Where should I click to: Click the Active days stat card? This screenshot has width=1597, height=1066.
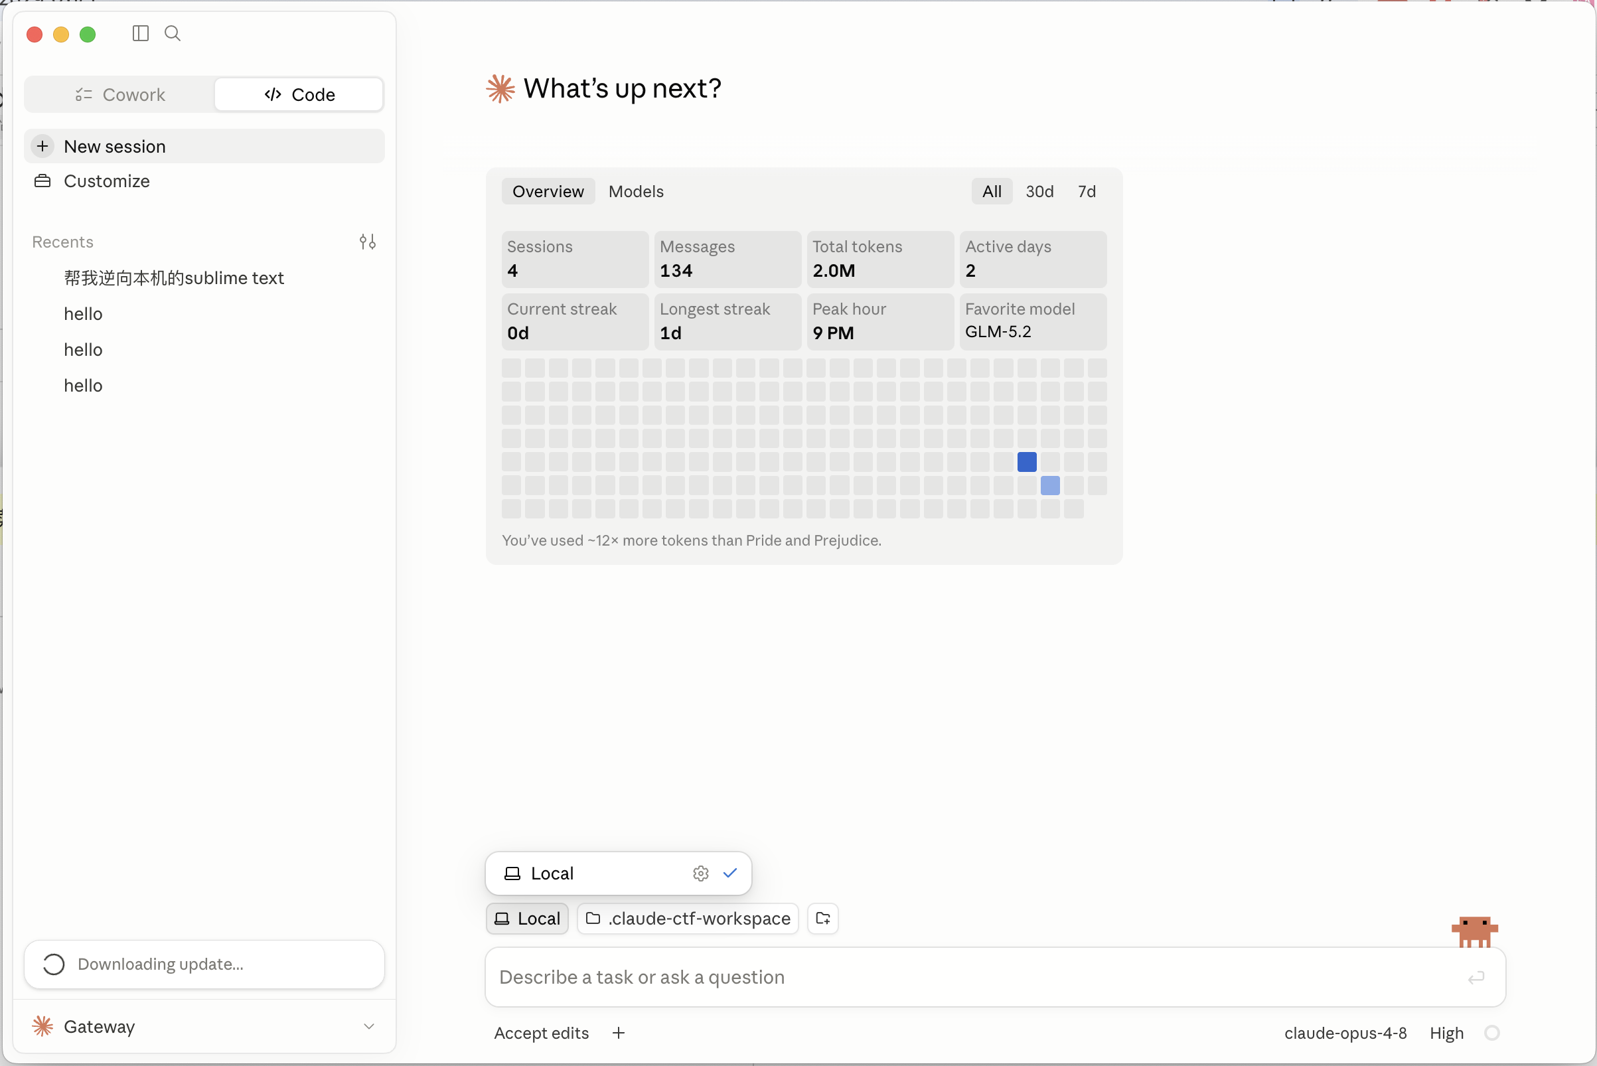click(x=1033, y=259)
